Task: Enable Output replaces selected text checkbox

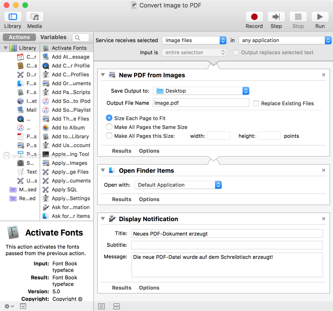Action: (236, 52)
